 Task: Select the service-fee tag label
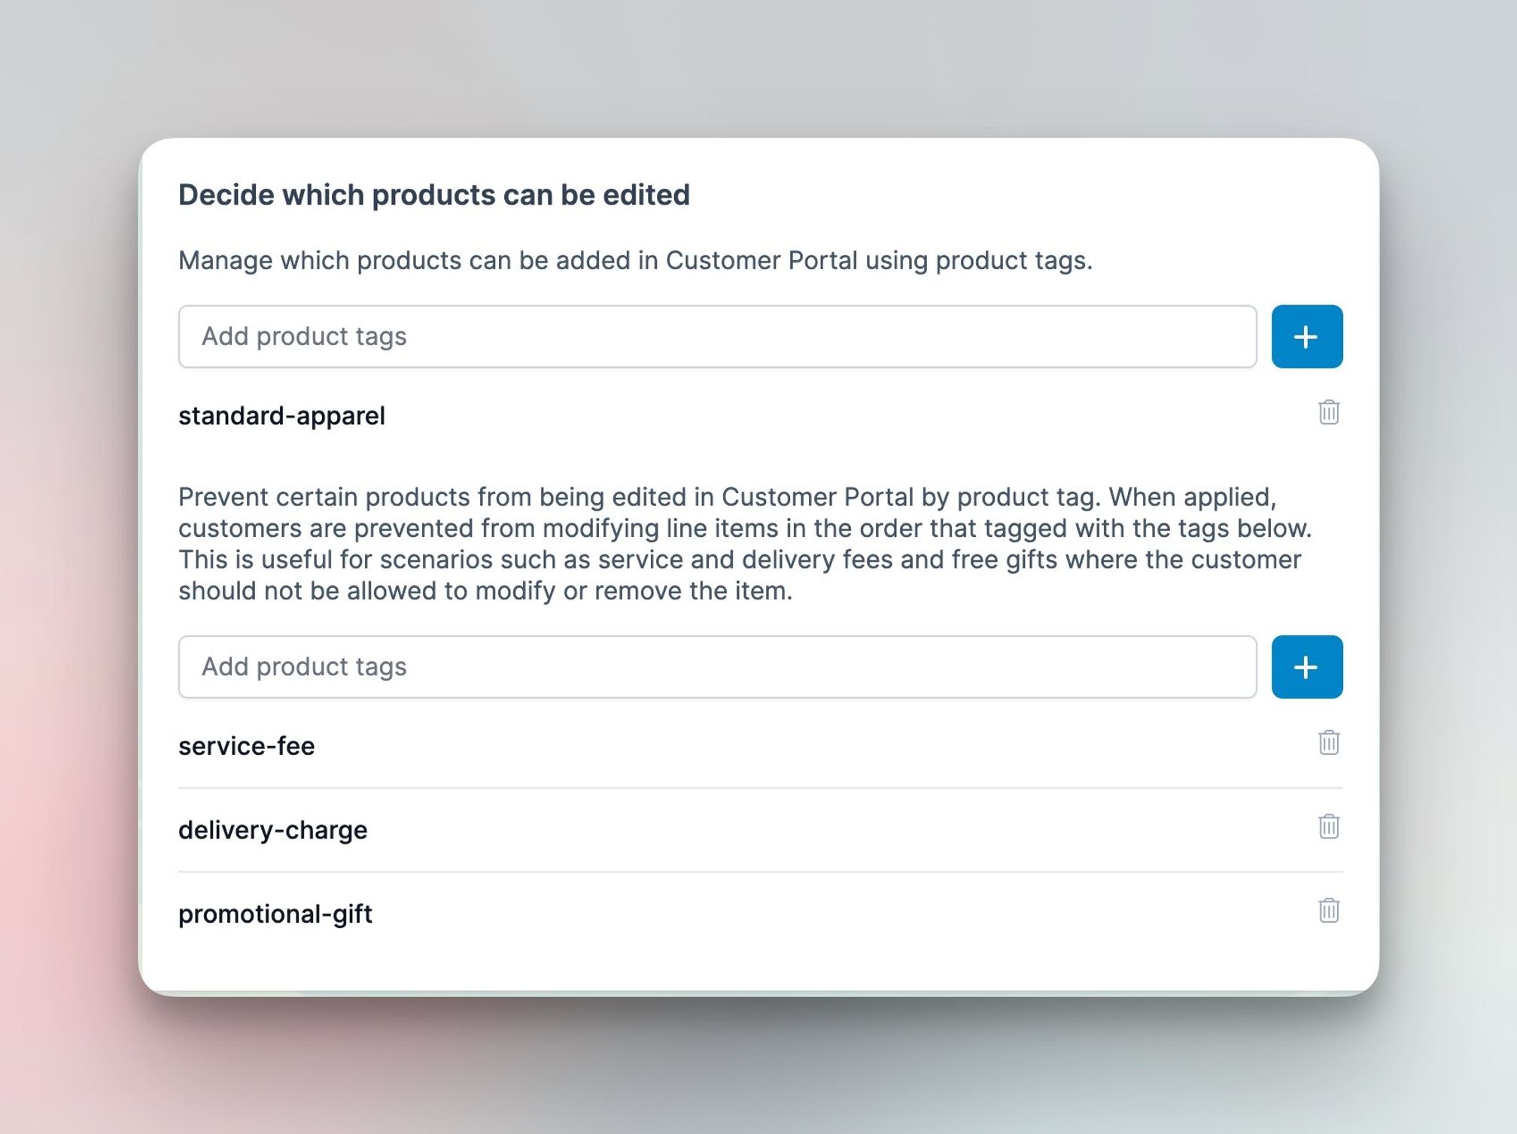(x=246, y=745)
